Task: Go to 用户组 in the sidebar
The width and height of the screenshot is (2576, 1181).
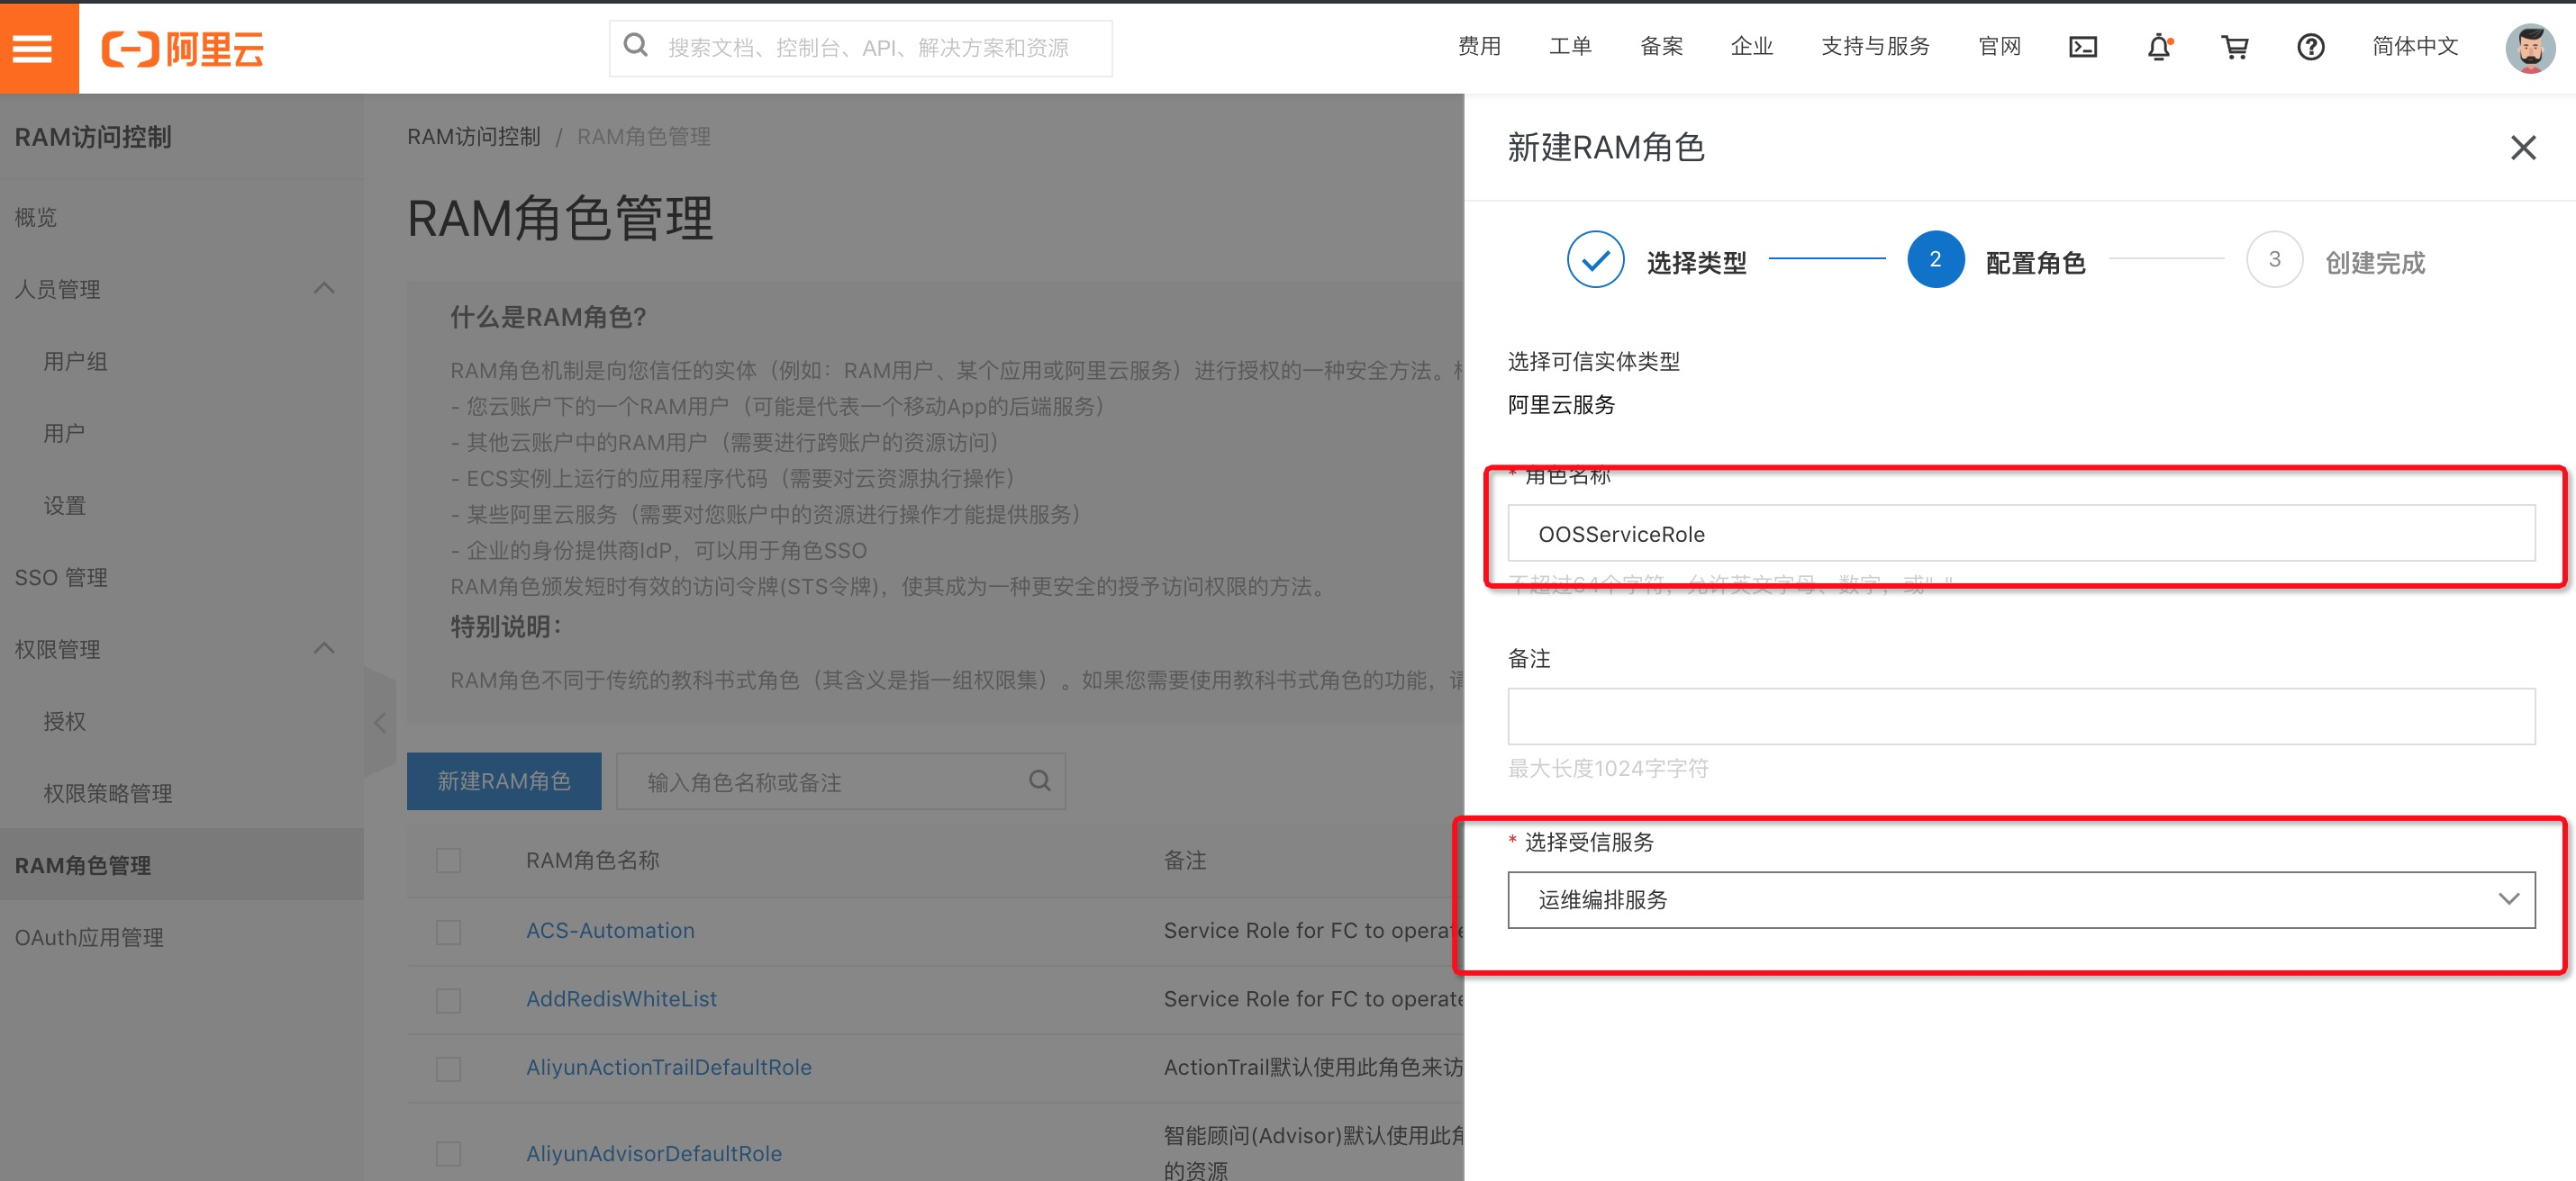Action: (75, 361)
